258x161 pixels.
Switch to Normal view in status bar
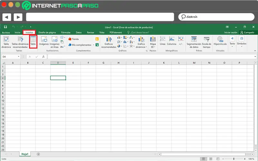coord(203,159)
